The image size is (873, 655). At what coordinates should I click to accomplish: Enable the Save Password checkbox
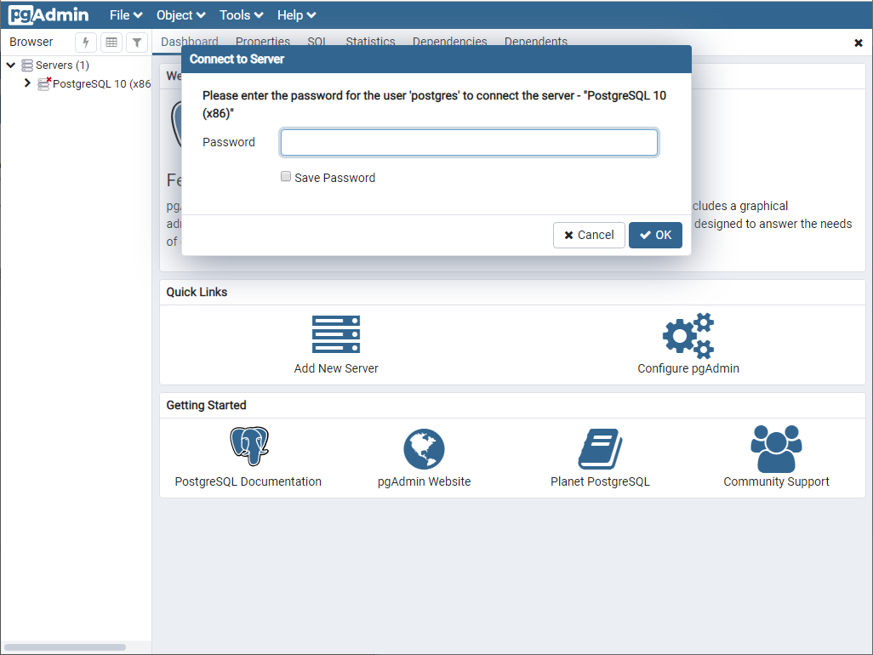286,176
